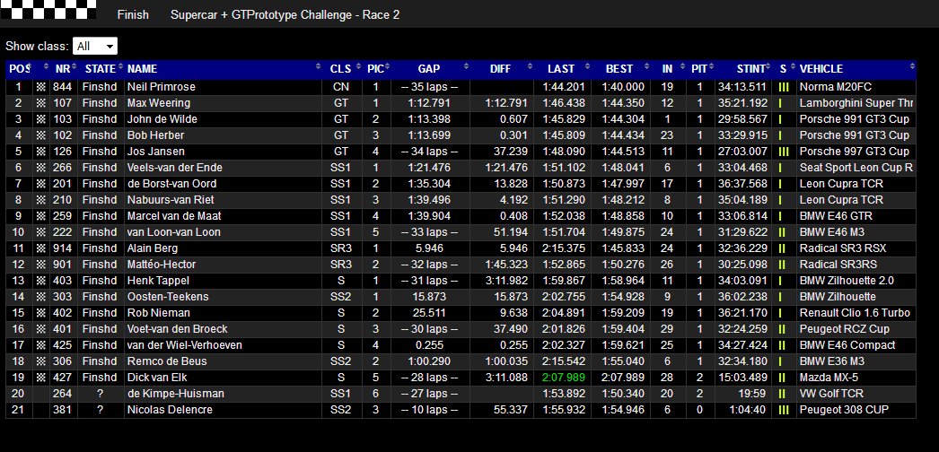
Task: Sort by PIC column header
Action: pyautogui.click(x=377, y=69)
